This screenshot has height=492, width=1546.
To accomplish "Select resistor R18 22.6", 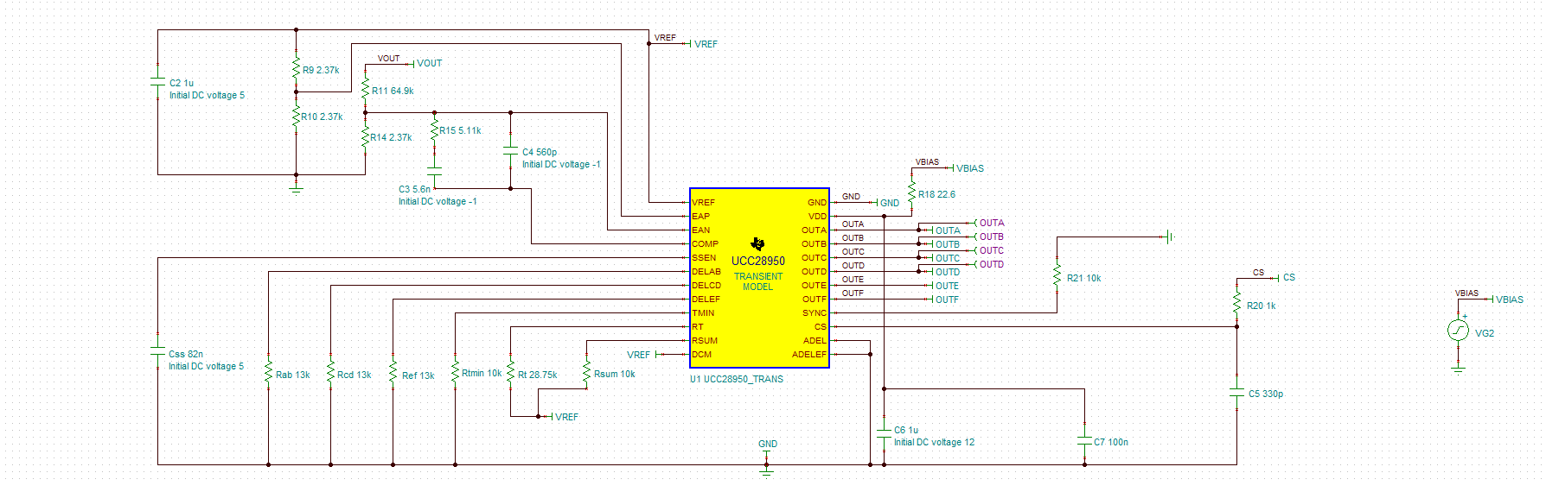I will point(911,192).
